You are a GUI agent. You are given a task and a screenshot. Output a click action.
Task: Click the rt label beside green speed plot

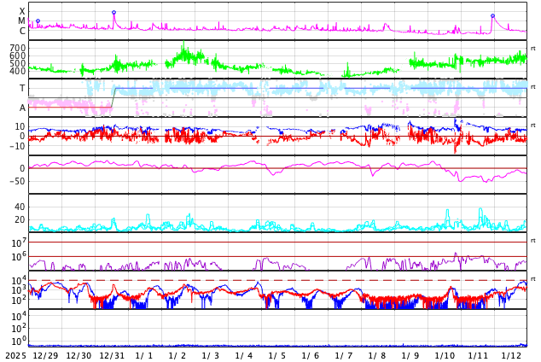(x=532, y=49)
